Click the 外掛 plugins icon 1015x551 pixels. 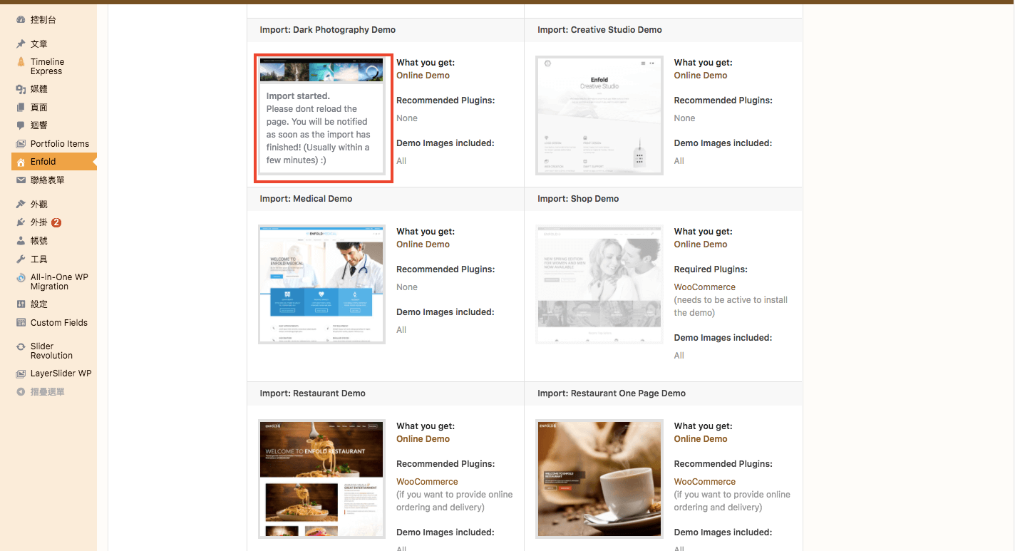(21, 222)
